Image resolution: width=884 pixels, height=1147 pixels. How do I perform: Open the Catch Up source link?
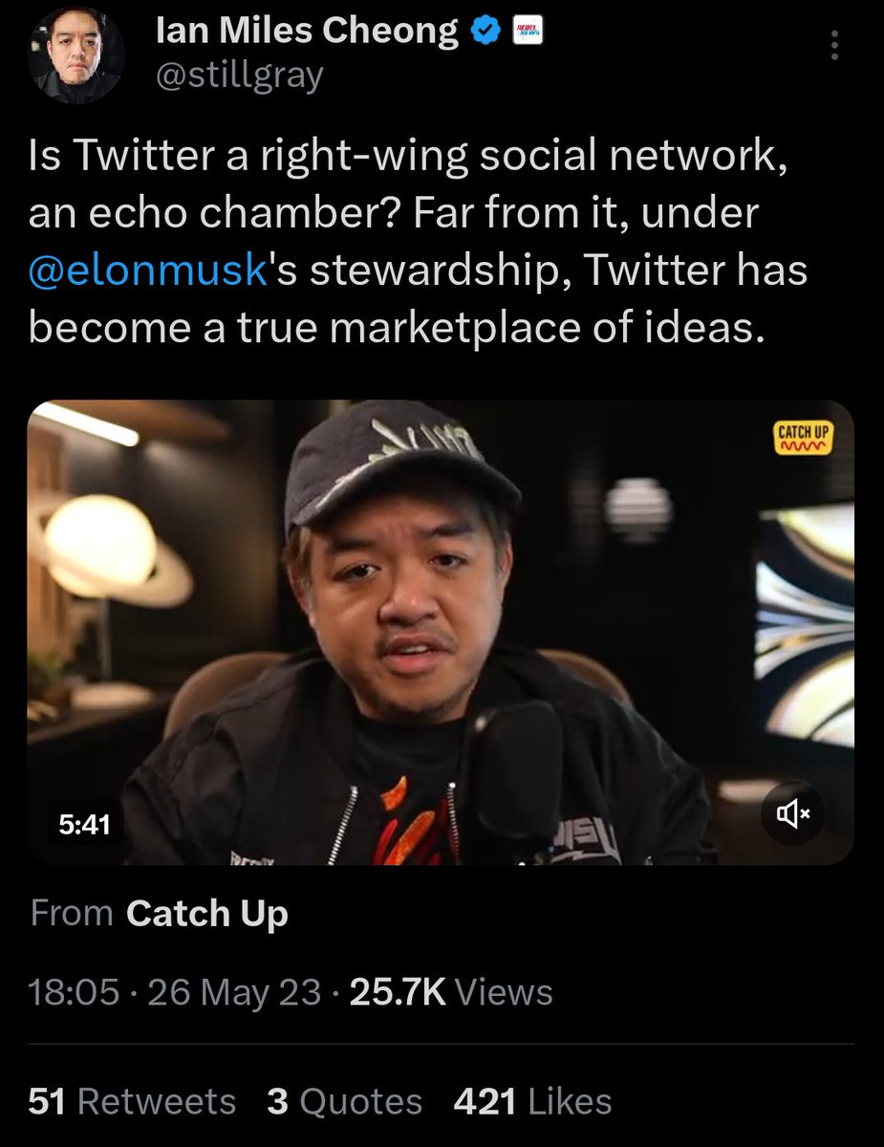click(x=206, y=914)
